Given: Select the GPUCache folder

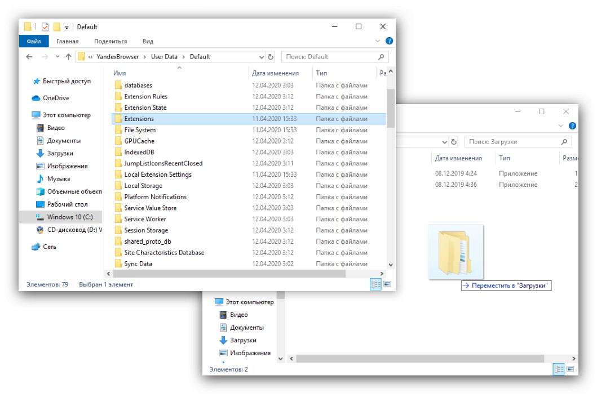Looking at the screenshot, I should (139, 141).
